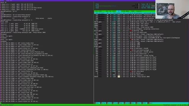The width and height of the screenshot is (189, 106).
Task: Click the webcam video thumbnail
Action: tap(172, 9)
